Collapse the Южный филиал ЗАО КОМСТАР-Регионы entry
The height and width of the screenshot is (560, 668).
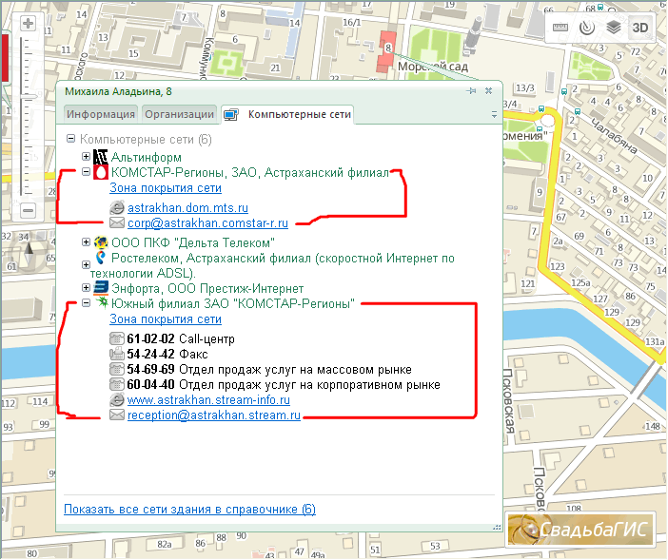(x=86, y=303)
